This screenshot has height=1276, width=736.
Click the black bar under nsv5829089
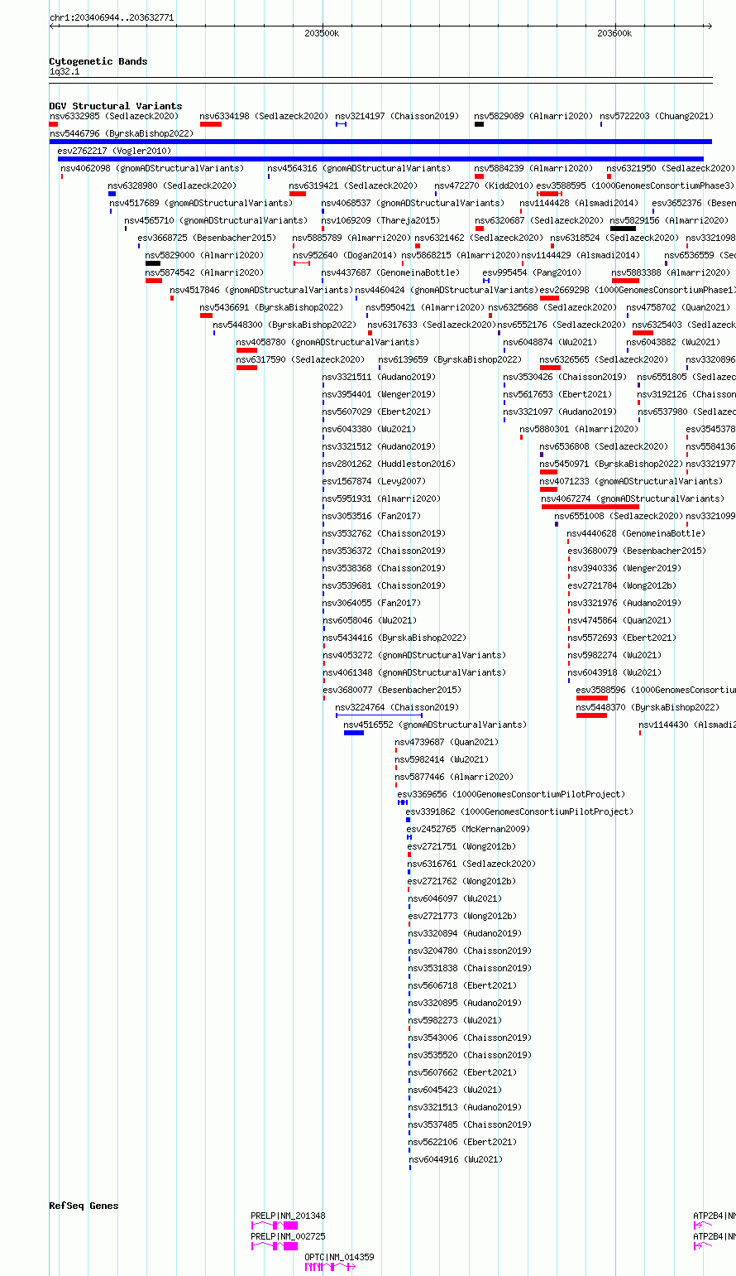click(x=479, y=124)
